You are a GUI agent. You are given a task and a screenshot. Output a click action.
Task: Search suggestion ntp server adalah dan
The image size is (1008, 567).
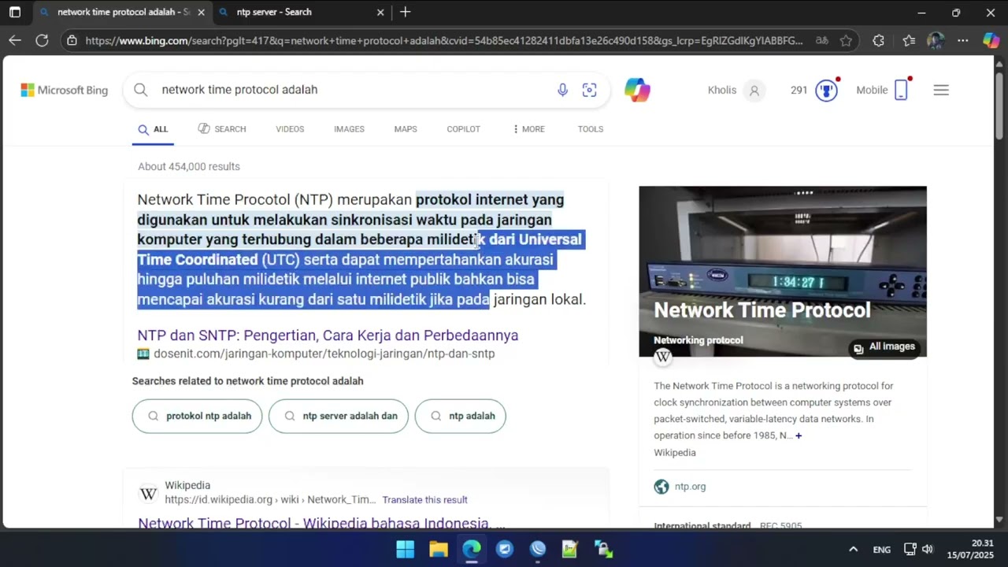339,416
